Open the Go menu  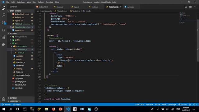pos(34,2)
